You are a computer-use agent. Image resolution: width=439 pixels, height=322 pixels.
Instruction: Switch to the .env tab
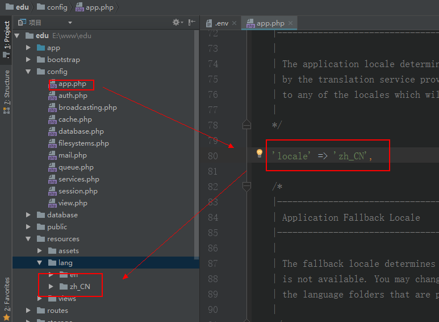click(x=220, y=23)
